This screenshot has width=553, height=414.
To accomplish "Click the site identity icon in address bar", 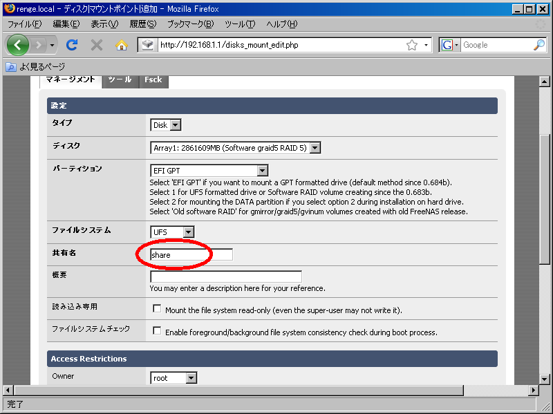I will (x=147, y=45).
